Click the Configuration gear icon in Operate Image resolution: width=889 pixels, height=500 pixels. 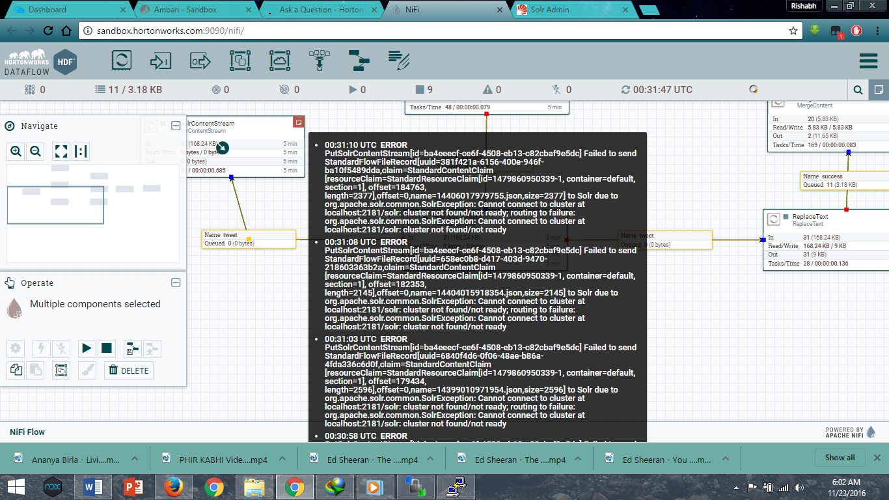point(16,348)
